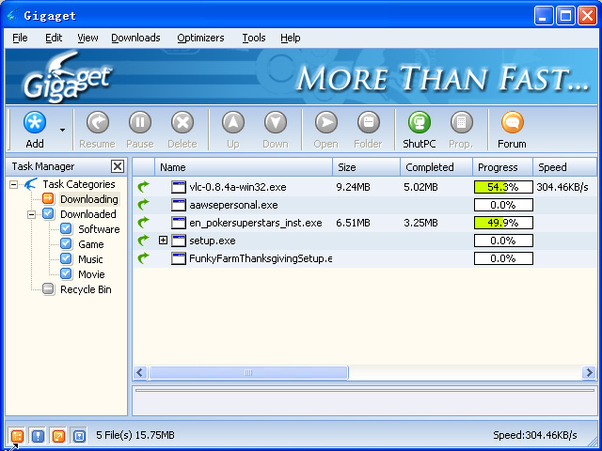Click the Folder toolbar icon
Image resolution: width=602 pixels, height=451 pixels.
[x=369, y=123]
